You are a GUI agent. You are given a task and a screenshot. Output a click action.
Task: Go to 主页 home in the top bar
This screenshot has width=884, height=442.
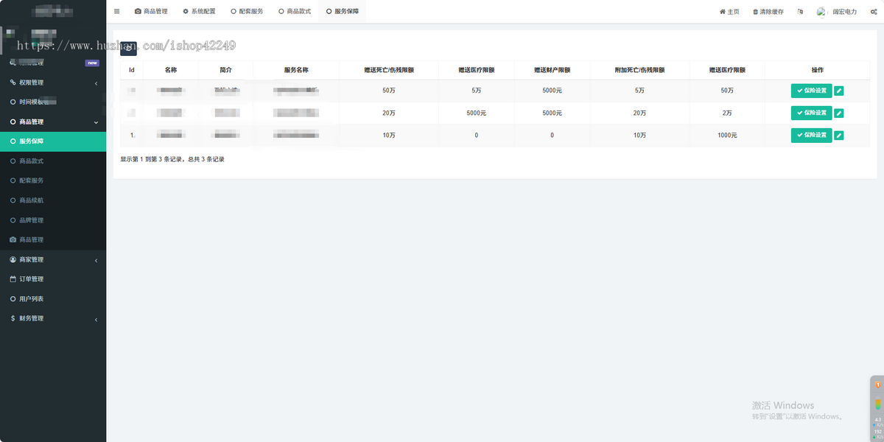[729, 12]
